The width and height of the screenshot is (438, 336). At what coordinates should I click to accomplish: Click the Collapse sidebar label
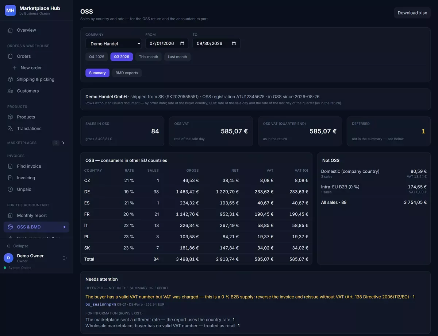[x=21, y=246]
